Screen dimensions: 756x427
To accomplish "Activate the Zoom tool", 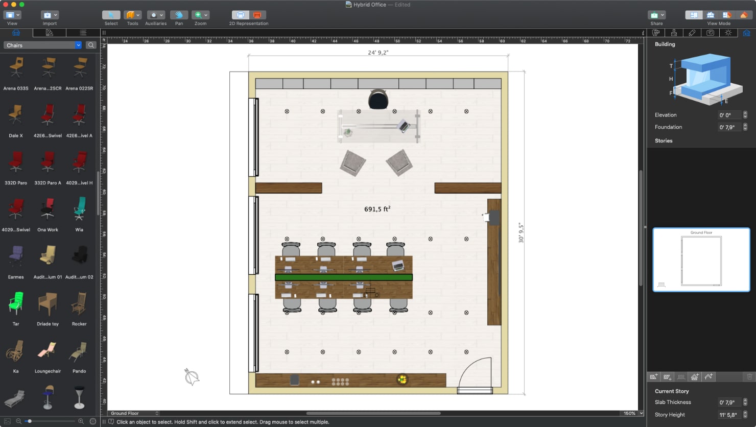I will click(x=197, y=15).
